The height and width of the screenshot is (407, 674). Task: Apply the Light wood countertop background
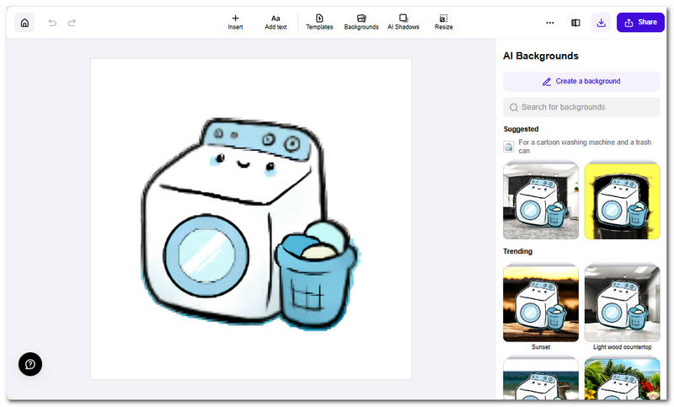[x=622, y=303]
